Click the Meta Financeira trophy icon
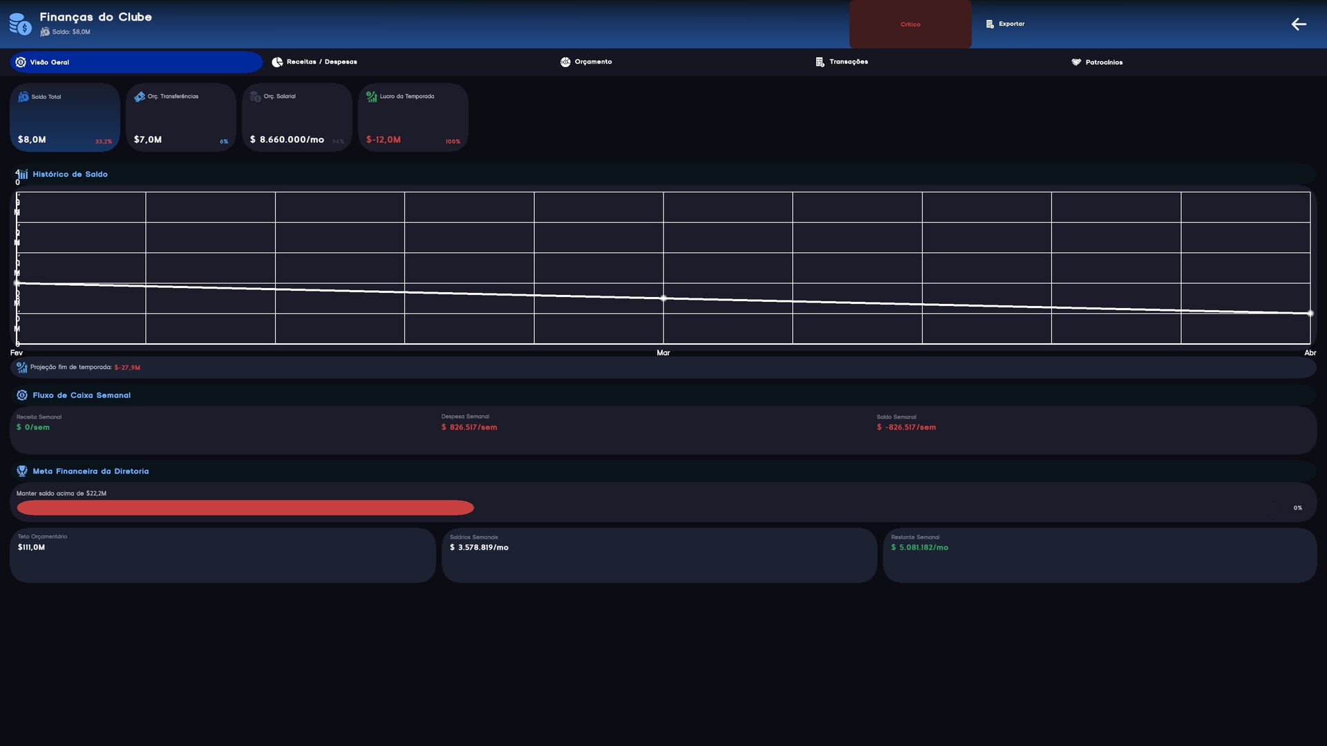Viewport: 1327px width, 746px height. (22, 471)
